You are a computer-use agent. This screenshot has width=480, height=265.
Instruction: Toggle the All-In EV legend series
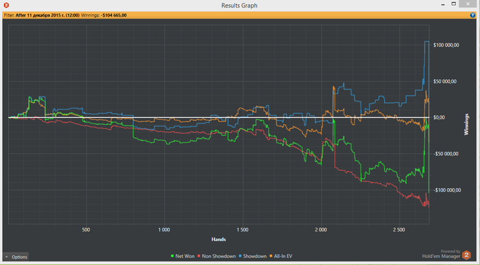pyautogui.click(x=280, y=256)
